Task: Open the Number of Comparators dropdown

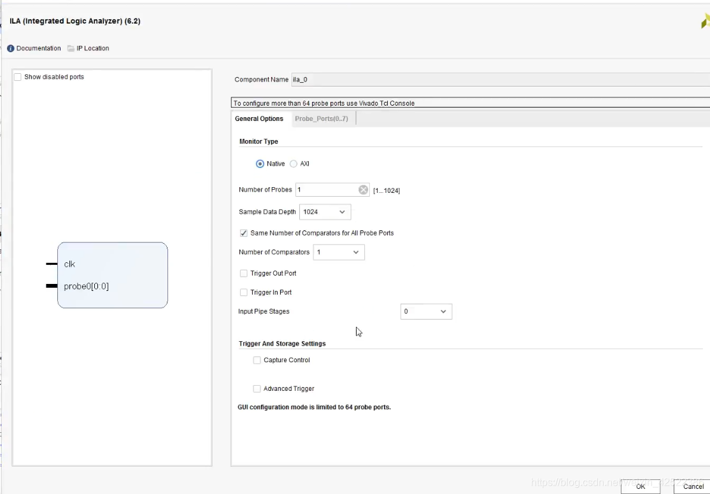Action: pyautogui.click(x=339, y=252)
